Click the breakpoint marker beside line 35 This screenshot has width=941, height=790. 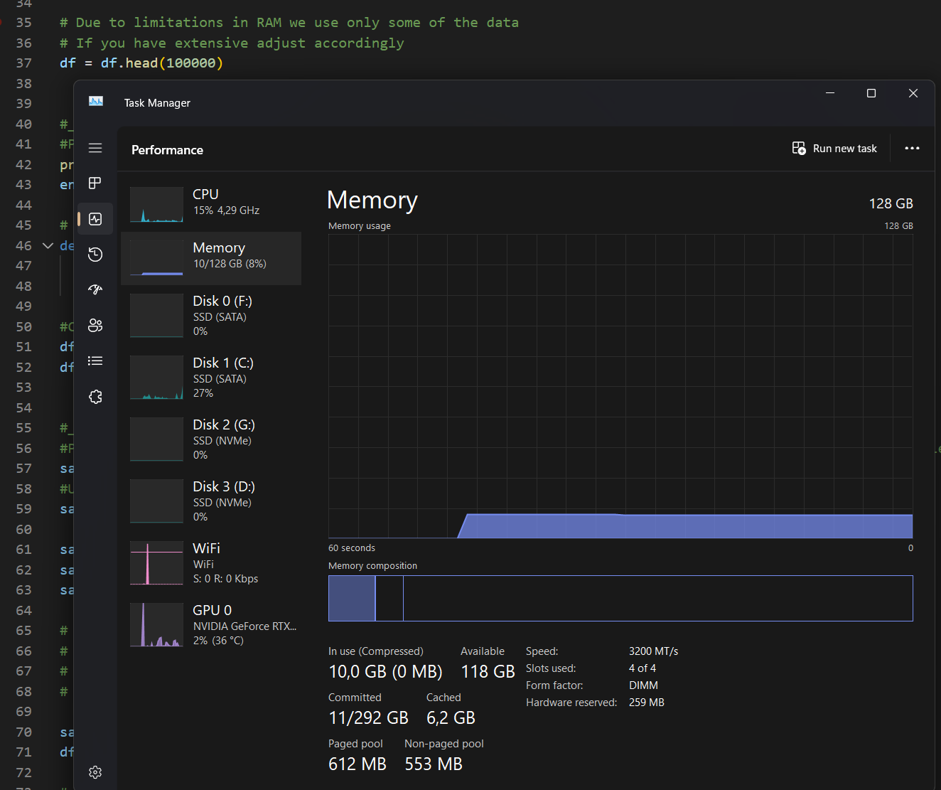tap(1, 23)
